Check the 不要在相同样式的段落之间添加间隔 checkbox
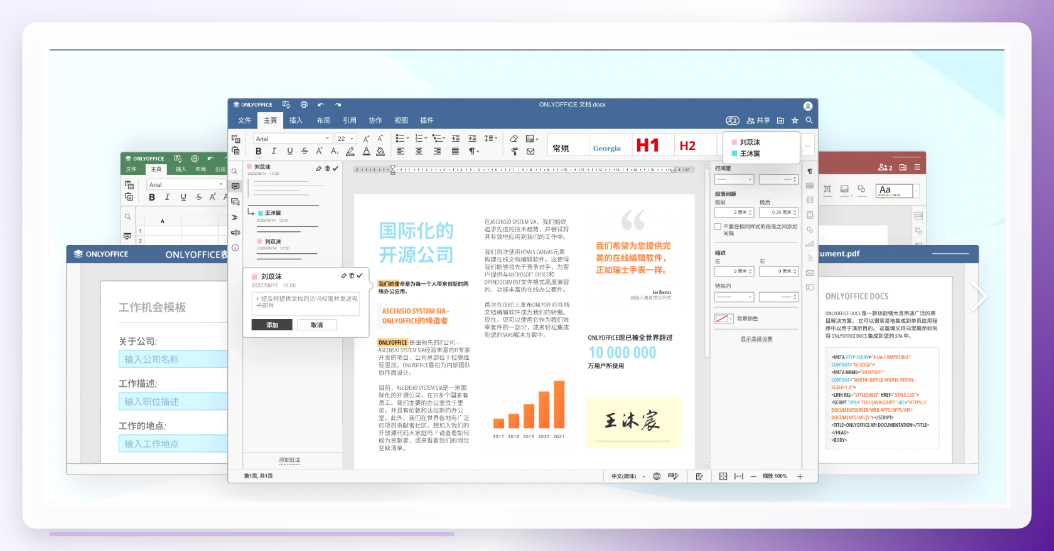Screen dimensions: 1054x551 [718, 227]
